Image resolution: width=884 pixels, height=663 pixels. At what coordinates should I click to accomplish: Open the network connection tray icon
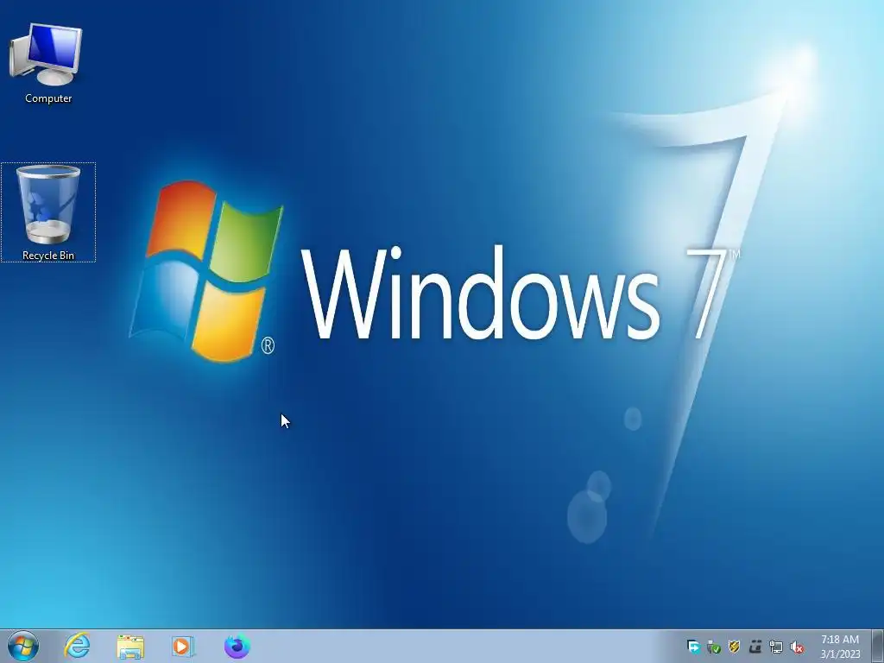pos(776,647)
